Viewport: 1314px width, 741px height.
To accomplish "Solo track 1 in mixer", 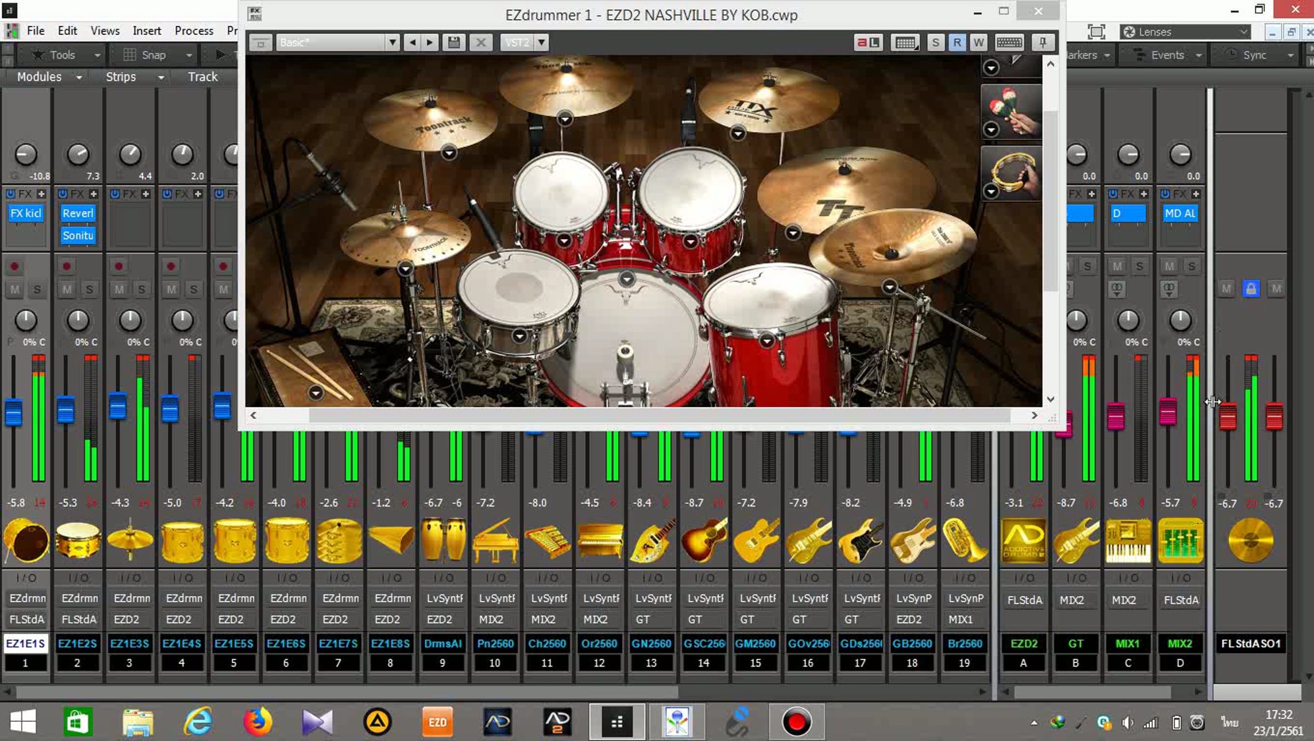I will [37, 289].
